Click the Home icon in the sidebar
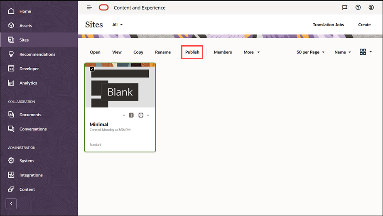 [x=11, y=11]
